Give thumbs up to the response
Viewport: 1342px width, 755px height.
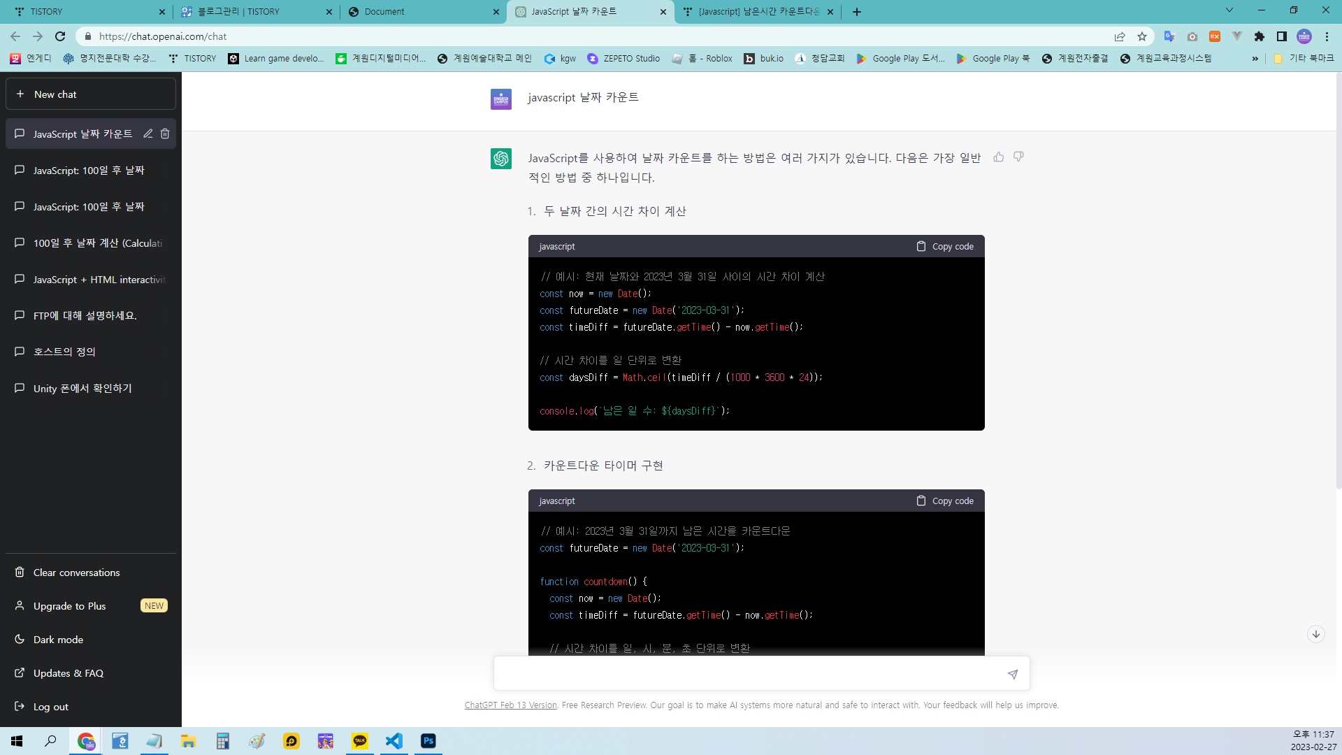coord(999,157)
